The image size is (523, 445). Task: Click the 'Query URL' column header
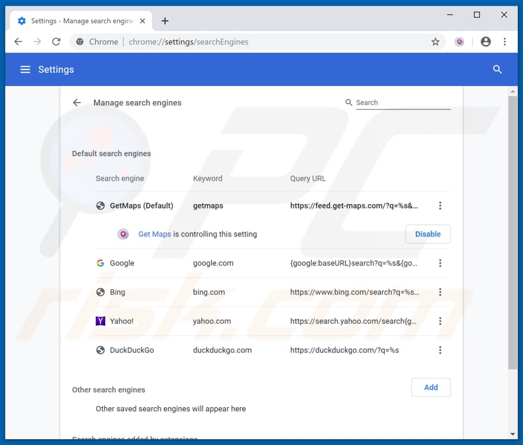pyautogui.click(x=308, y=179)
